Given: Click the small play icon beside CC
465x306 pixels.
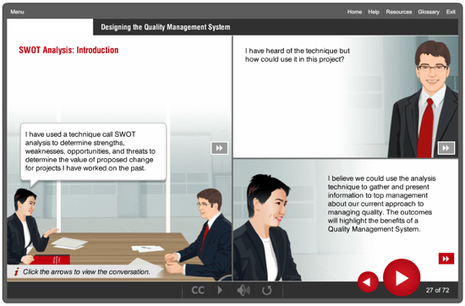Looking at the screenshot, I should click(220, 290).
